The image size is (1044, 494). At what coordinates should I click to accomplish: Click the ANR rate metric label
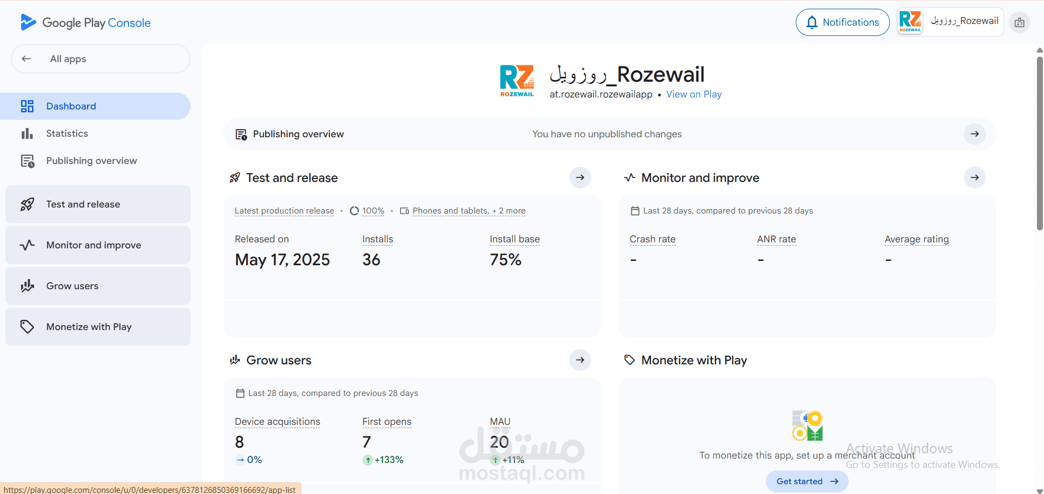coord(777,239)
